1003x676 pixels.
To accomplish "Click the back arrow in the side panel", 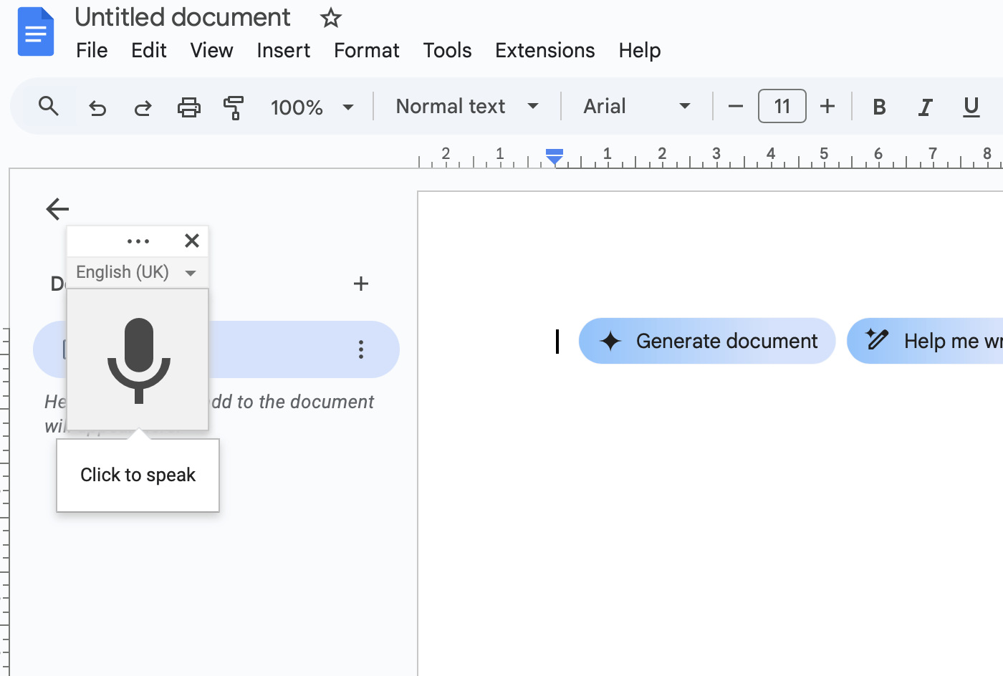I will pyautogui.click(x=57, y=209).
